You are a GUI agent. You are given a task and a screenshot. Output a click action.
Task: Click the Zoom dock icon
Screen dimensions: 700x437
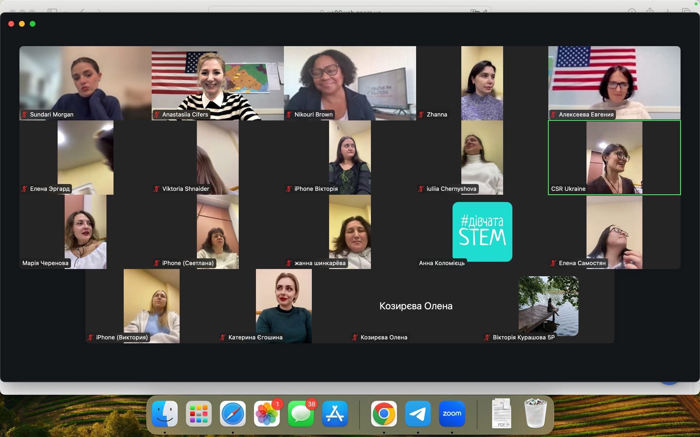pyautogui.click(x=452, y=413)
